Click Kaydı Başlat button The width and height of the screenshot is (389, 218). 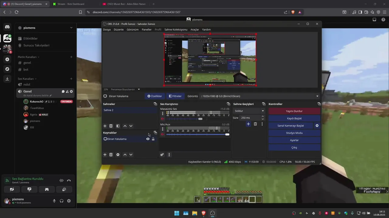pos(294,118)
